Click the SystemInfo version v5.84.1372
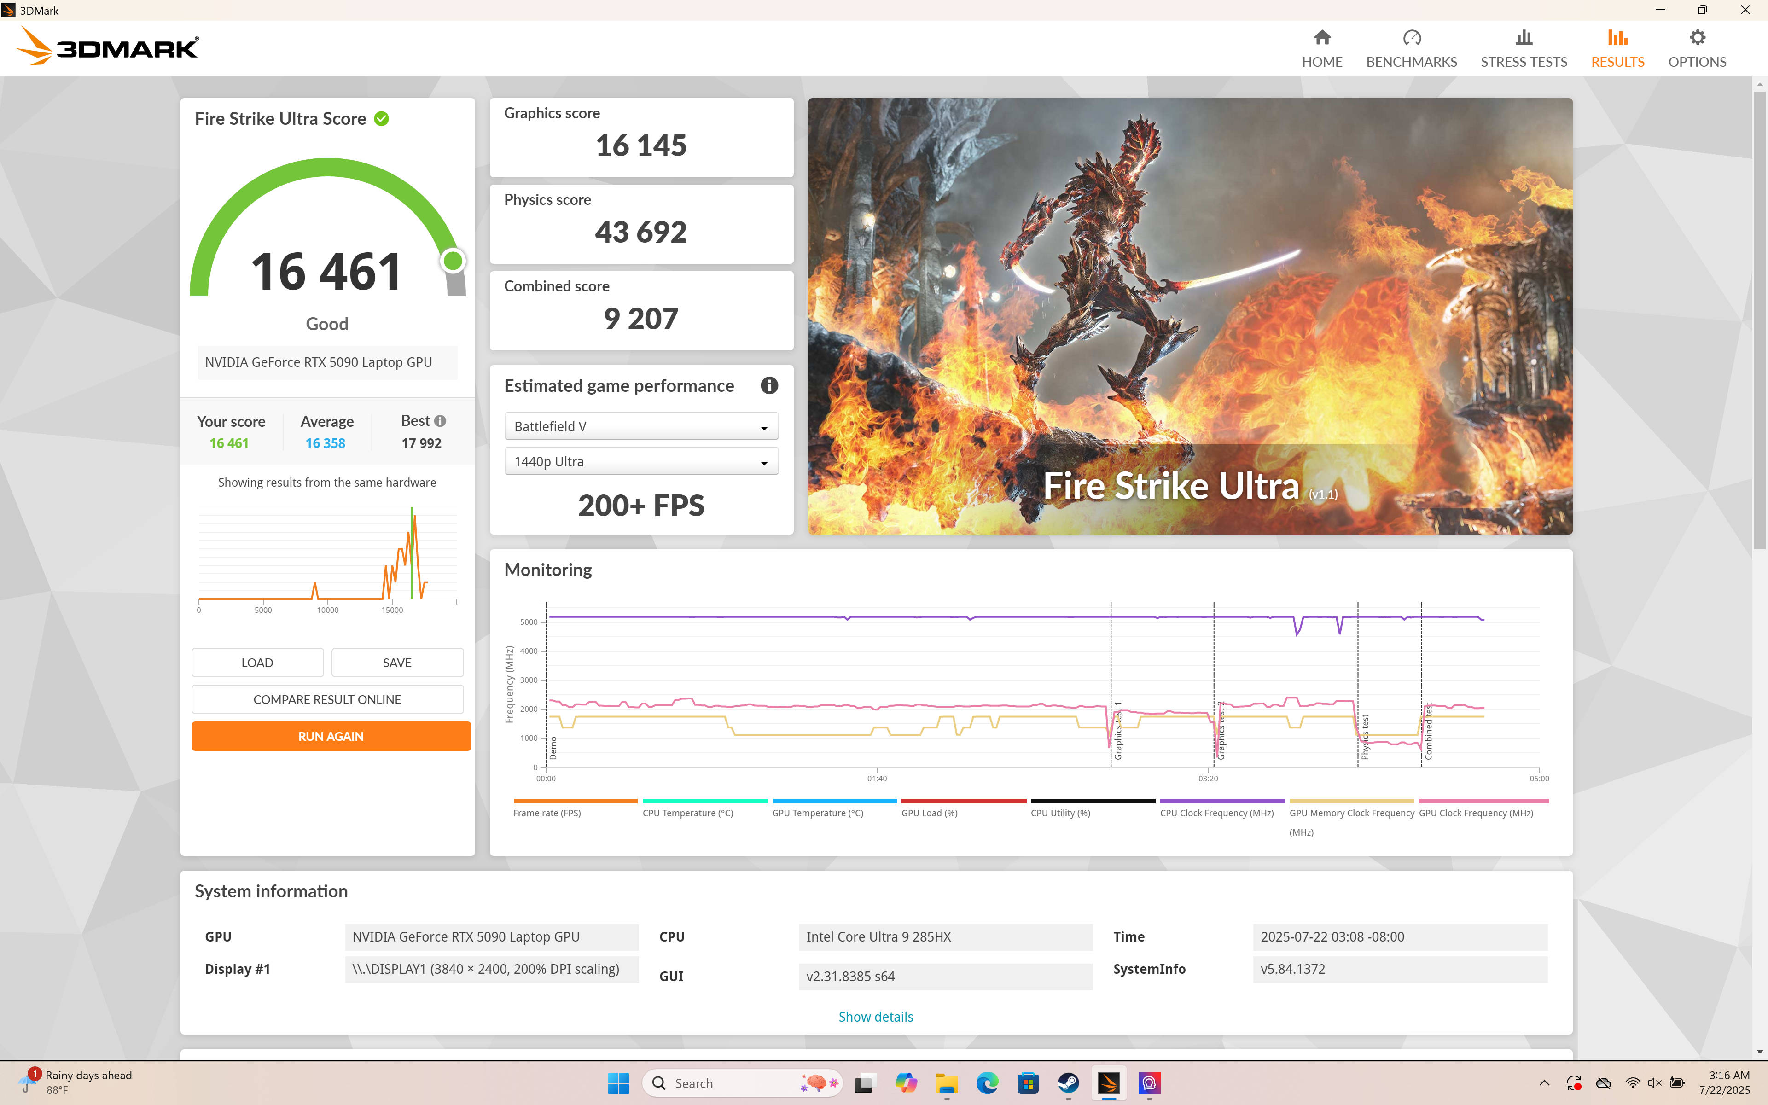The width and height of the screenshot is (1768, 1105). [x=1400, y=969]
